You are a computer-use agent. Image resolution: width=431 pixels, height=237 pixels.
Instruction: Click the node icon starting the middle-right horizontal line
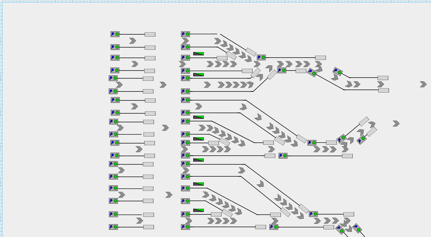pyautogui.click(x=283, y=156)
